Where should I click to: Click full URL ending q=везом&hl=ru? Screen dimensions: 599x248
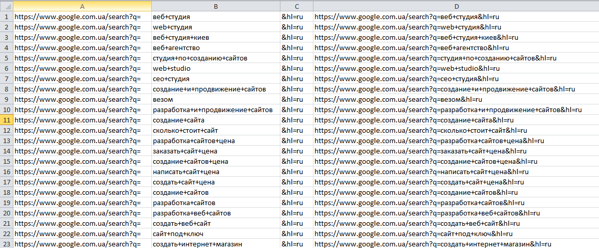[x=456, y=99]
